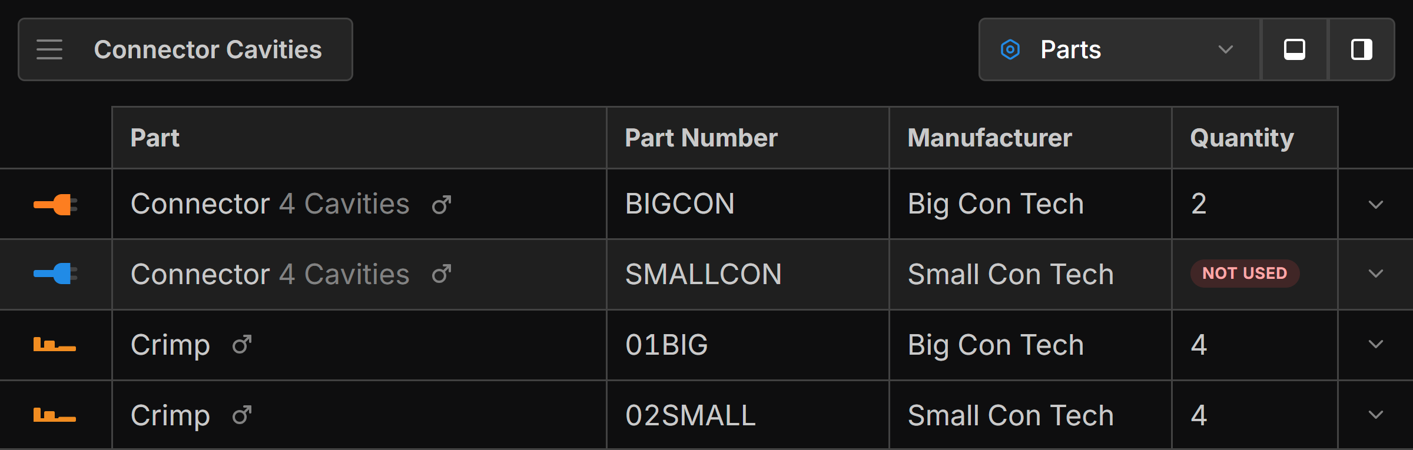Click the Manufacturer column header
The width and height of the screenshot is (1413, 450).
click(x=990, y=138)
